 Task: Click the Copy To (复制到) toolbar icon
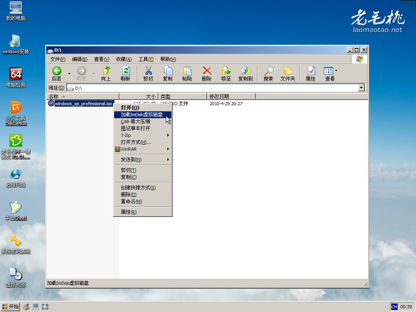click(245, 73)
